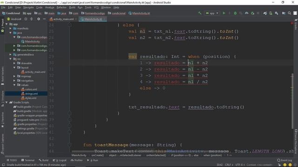This screenshot has width=298, height=167.
Task: Open the AVD Manager device icon
Action: (271, 13)
